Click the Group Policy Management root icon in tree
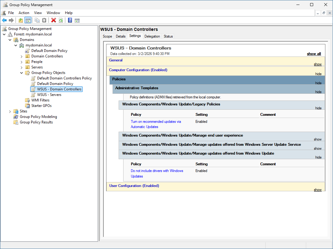Image resolution: width=333 pixels, height=249 pixels. tap(5, 29)
